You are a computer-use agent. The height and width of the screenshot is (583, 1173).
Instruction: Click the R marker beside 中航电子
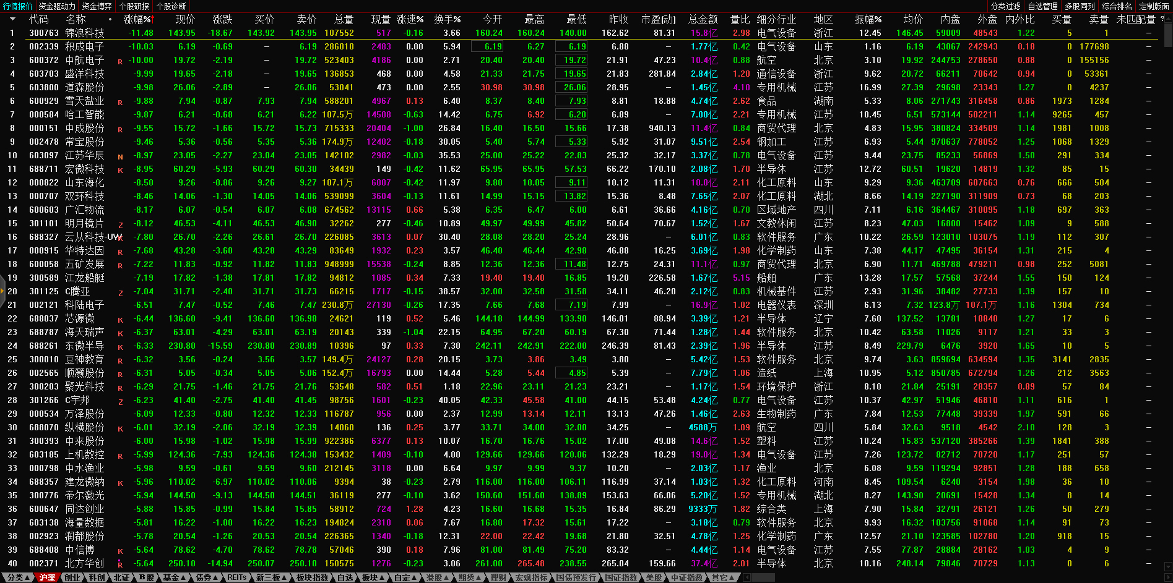tap(120, 62)
